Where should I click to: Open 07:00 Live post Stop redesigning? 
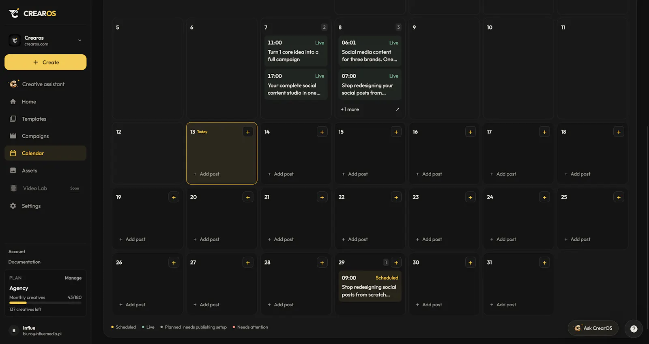coord(370,84)
